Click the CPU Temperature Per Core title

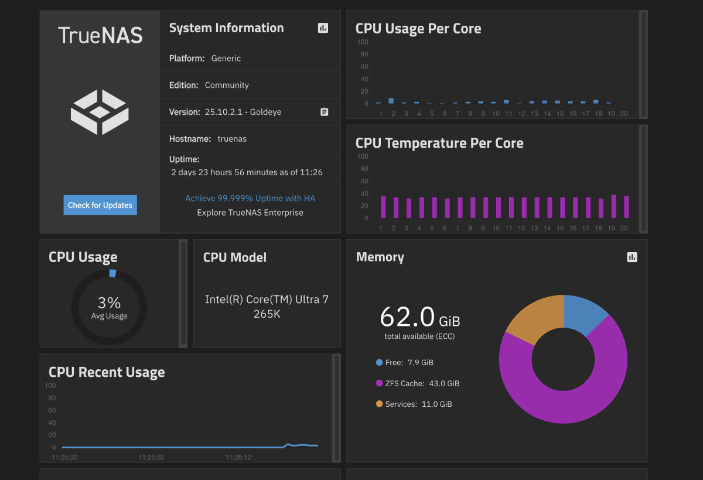point(439,143)
